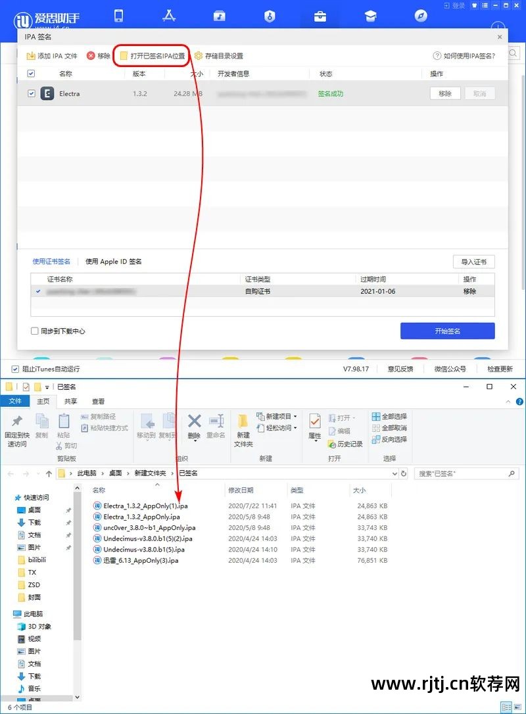526x714 pixels.
Task: Expand the address bar history dropdown
Action: 394,473
